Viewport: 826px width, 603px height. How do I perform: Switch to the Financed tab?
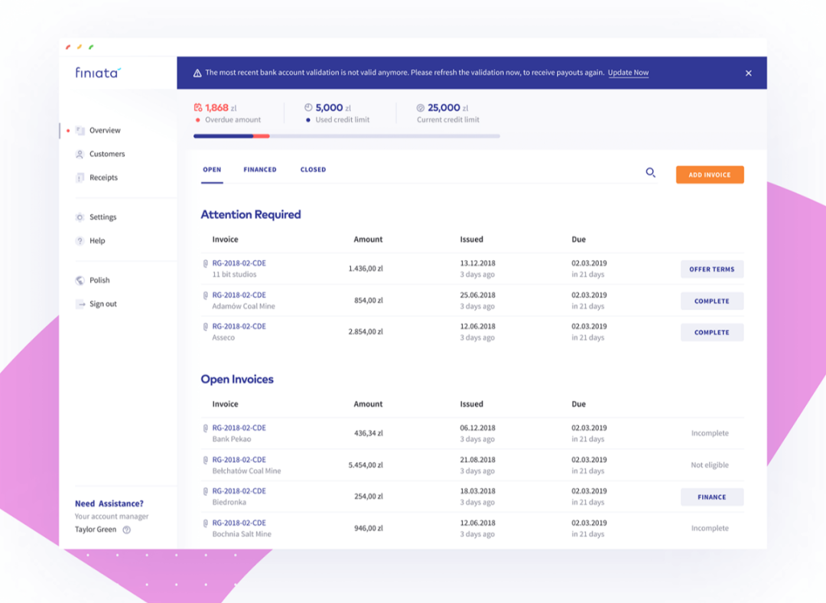pyautogui.click(x=260, y=170)
